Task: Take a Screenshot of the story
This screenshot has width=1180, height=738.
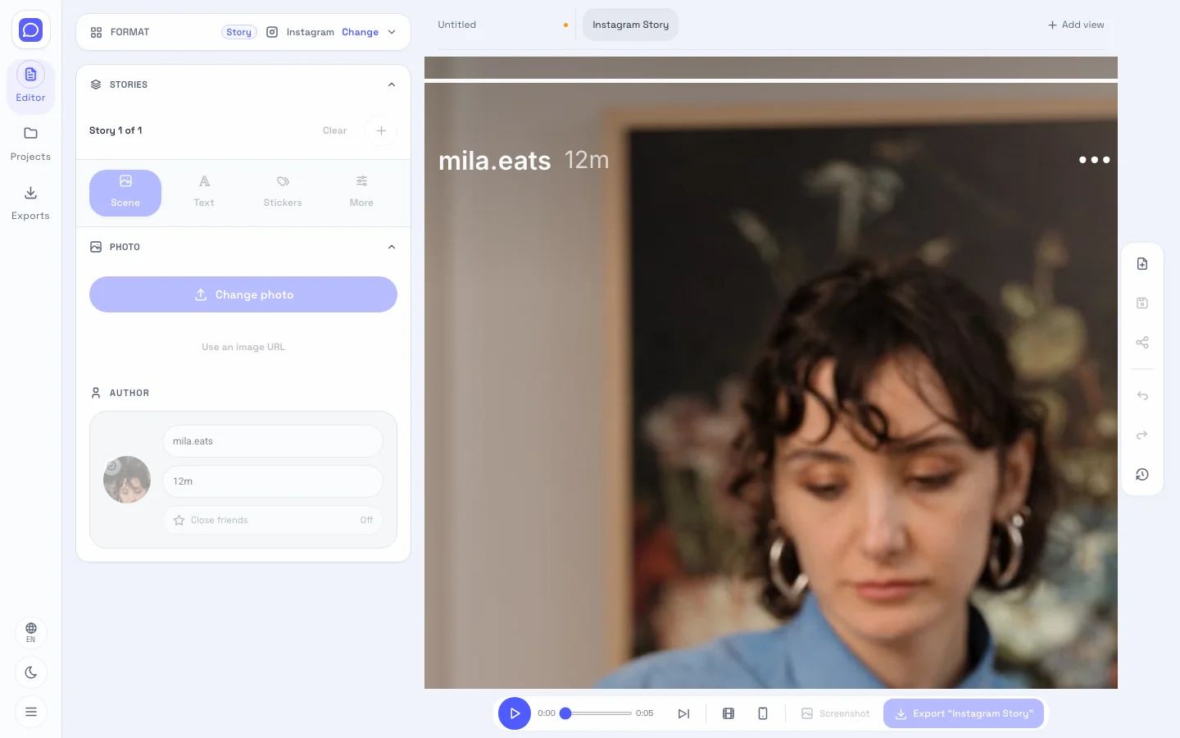Action: [x=835, y=713]
